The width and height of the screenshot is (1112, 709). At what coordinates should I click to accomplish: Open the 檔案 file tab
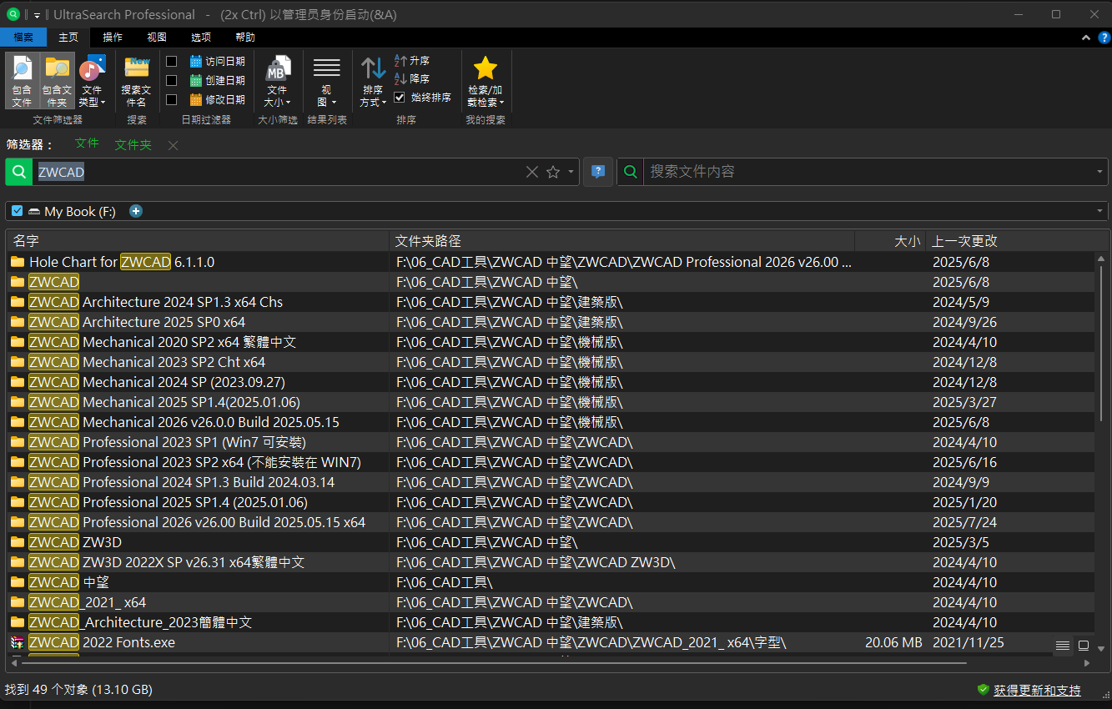tap(23, 38)
